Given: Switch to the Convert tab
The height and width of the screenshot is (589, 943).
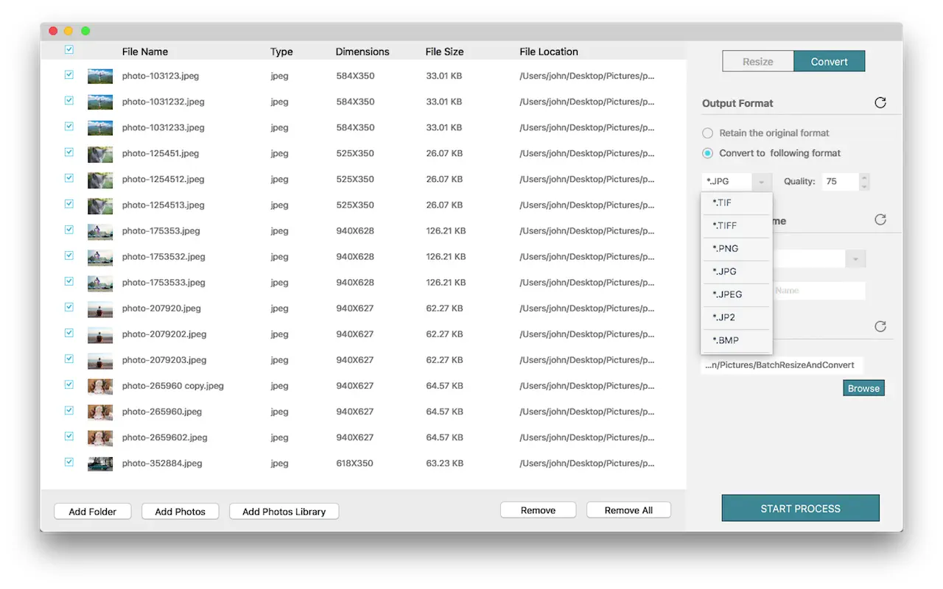Looking at the screenshot, I should click(829, 62).
